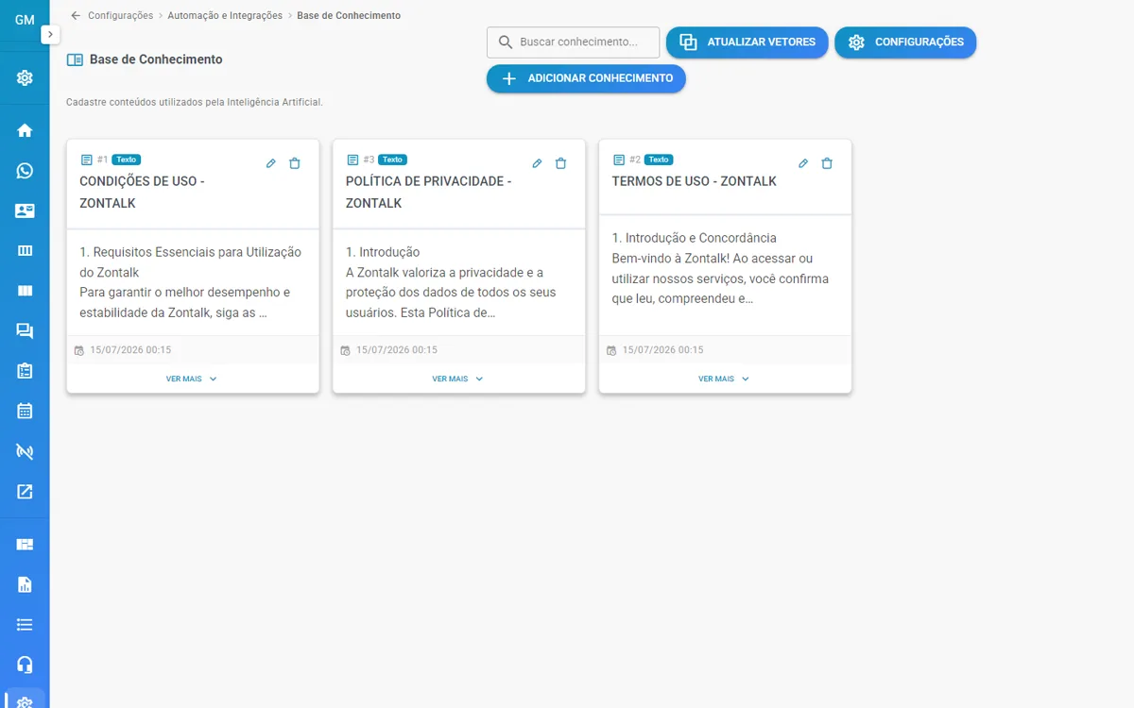The width and height of the screenshot is (1134, 708).
Task: Click the GM avatar at top of sidebar
Action: pyautogui.click(x=25, y=20)
